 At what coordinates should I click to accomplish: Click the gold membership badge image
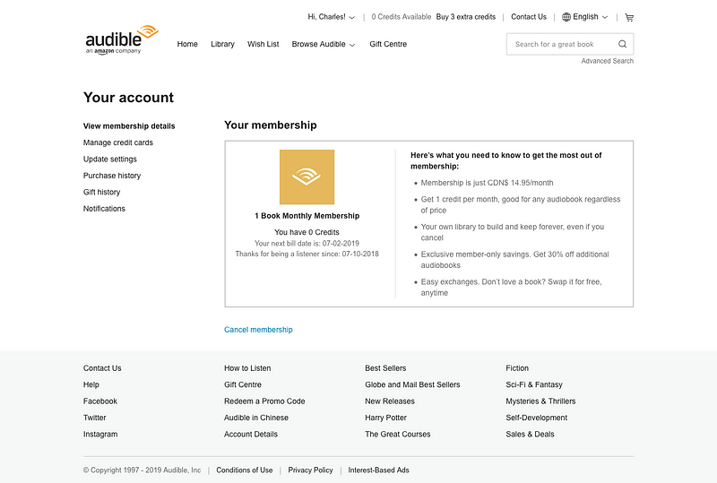click(x=307, y=177)
